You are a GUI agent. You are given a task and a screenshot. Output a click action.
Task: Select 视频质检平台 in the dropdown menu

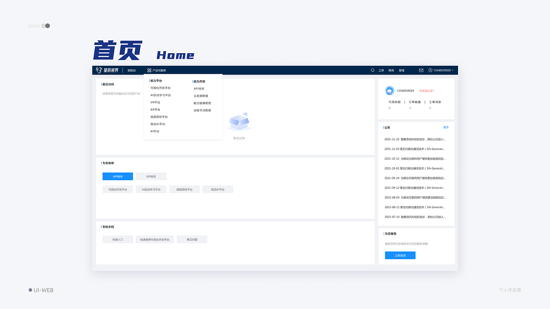(x=159, y=117)
